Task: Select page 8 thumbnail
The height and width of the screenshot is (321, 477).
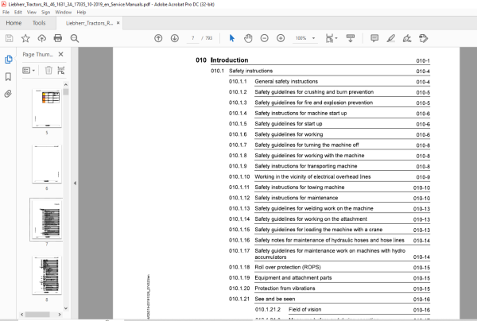Action: [x=47, y=276]
